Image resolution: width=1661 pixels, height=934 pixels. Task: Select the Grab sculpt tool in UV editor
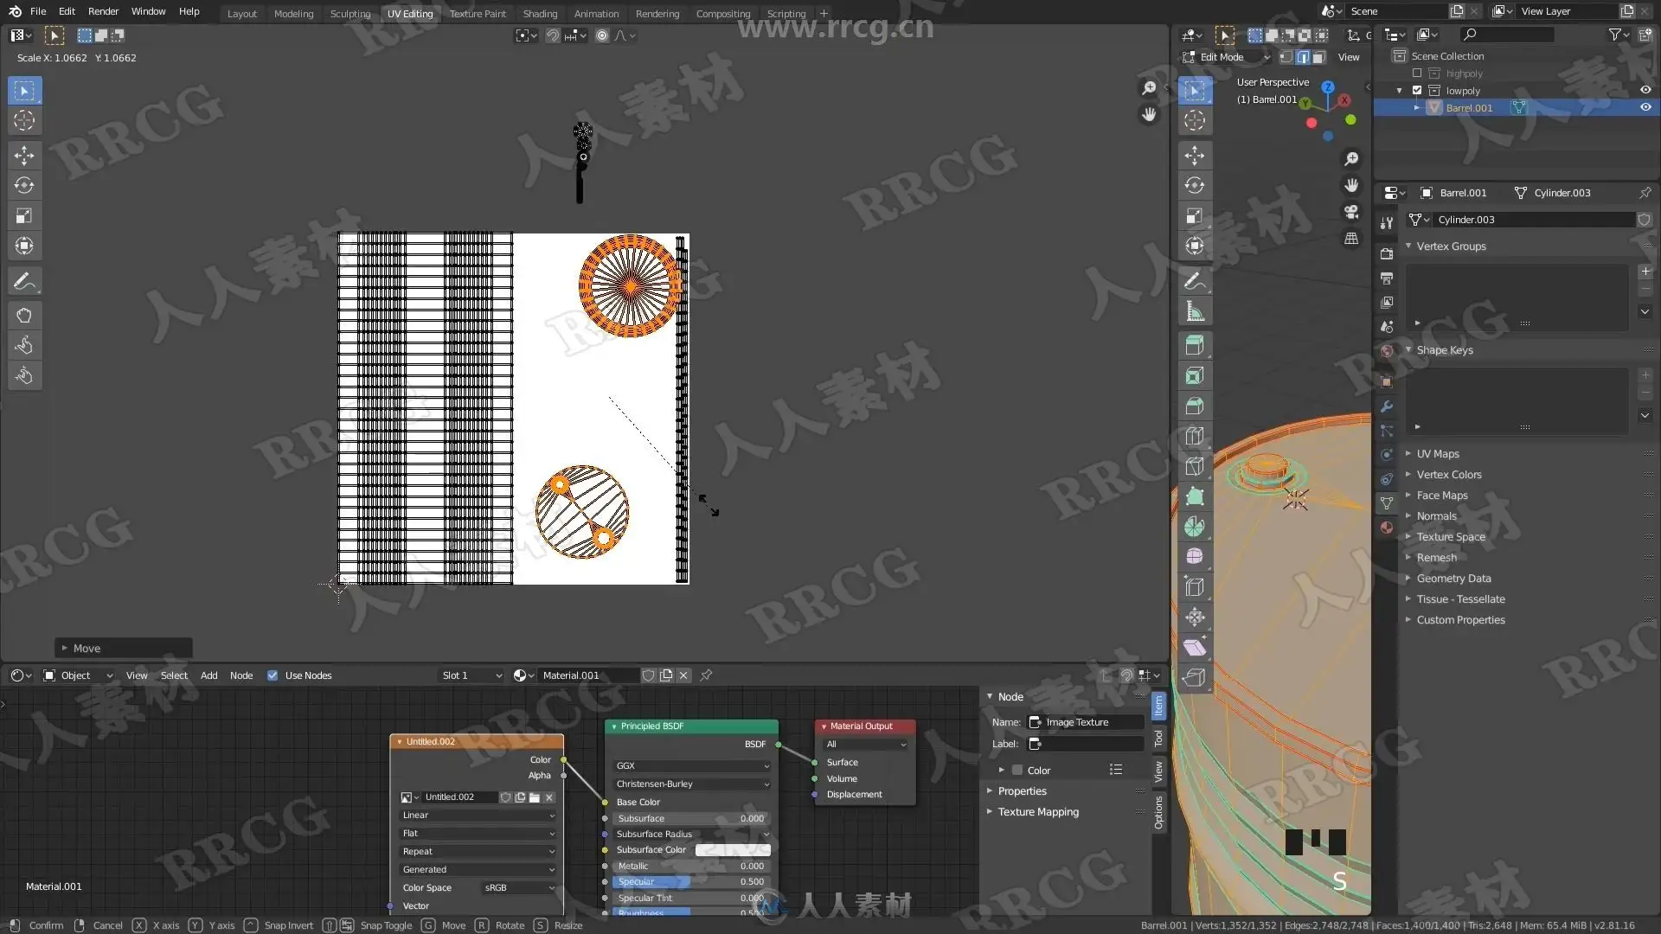click(x=24, y=316)
